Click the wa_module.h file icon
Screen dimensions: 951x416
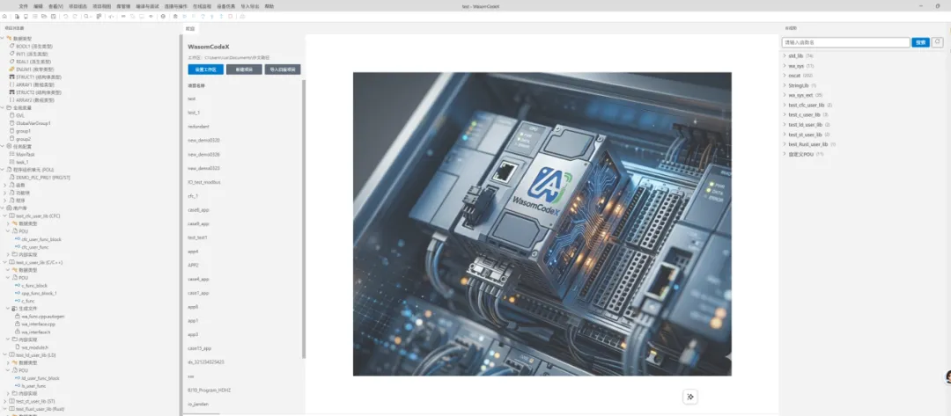pos(18,347)
